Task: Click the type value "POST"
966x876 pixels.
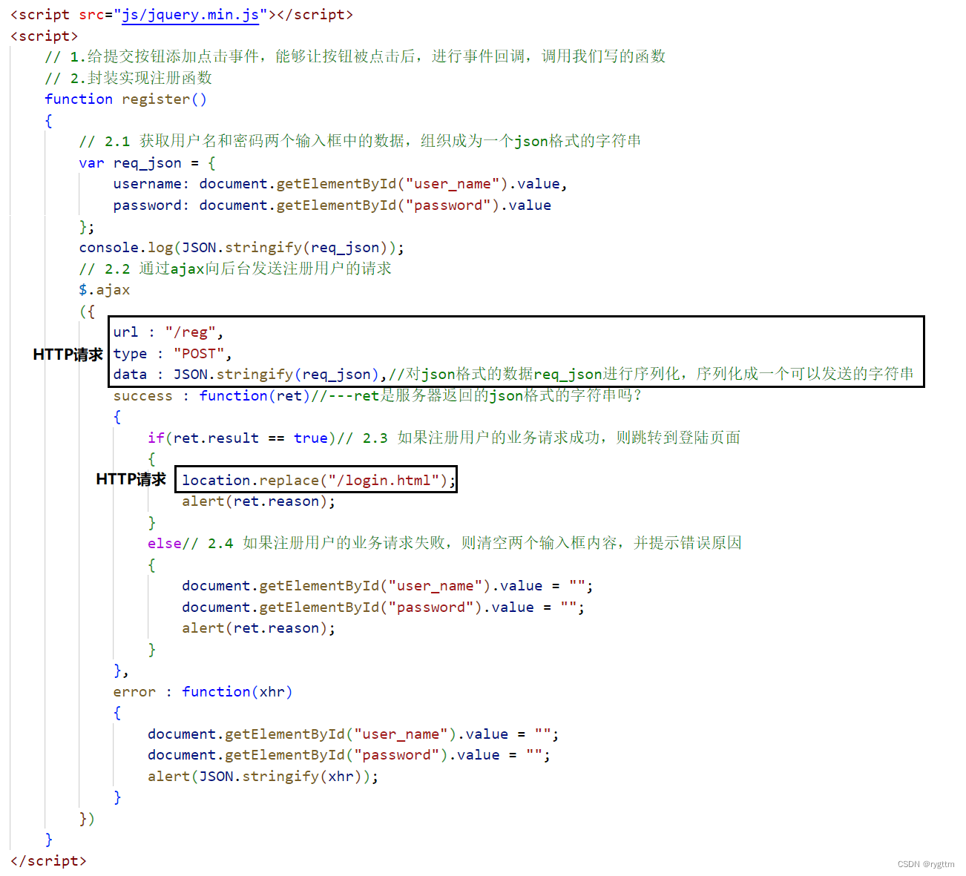Action: pyautogui.click(x=200, y=354)
